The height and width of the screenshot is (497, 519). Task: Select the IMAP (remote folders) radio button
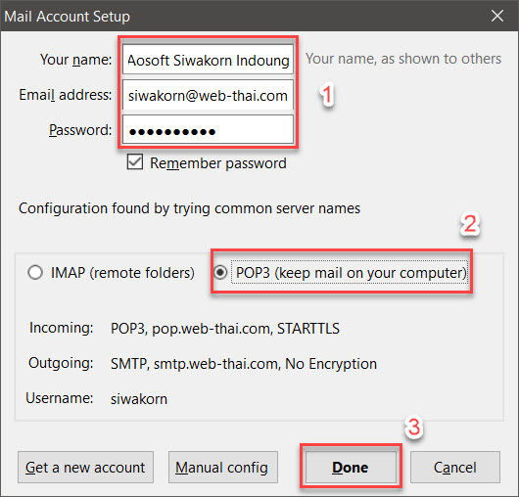pyautogui.click(x=35, y=273)
